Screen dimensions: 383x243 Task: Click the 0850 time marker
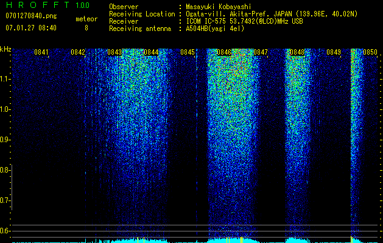click(x=370, y=52)
